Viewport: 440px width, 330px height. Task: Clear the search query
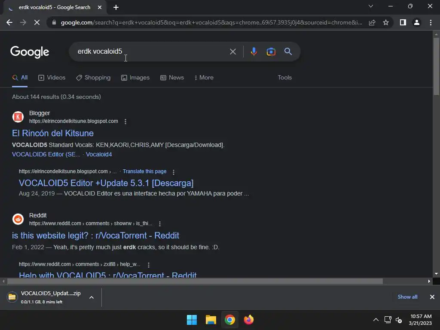coord(232,52)
